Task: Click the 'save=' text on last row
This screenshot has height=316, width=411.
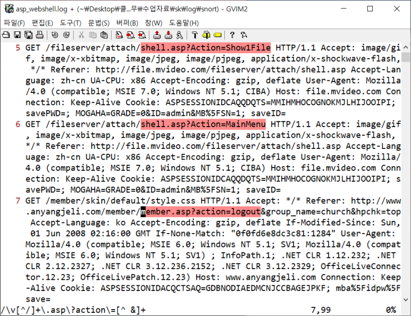Action: click(38, 299)
